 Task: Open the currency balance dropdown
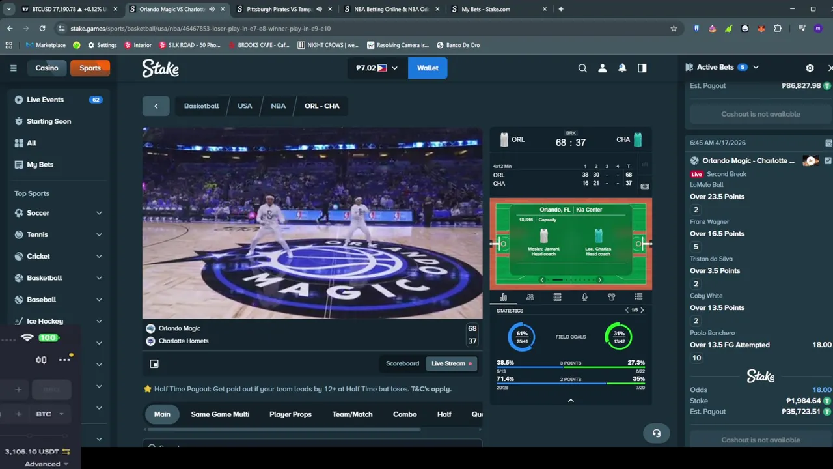(x=377, y=68)
